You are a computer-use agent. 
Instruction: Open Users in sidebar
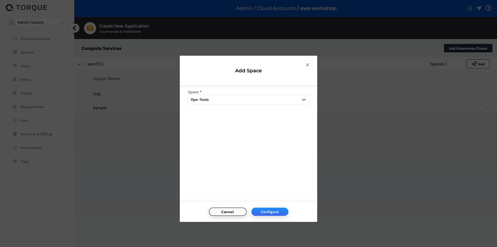coord(22,66)
